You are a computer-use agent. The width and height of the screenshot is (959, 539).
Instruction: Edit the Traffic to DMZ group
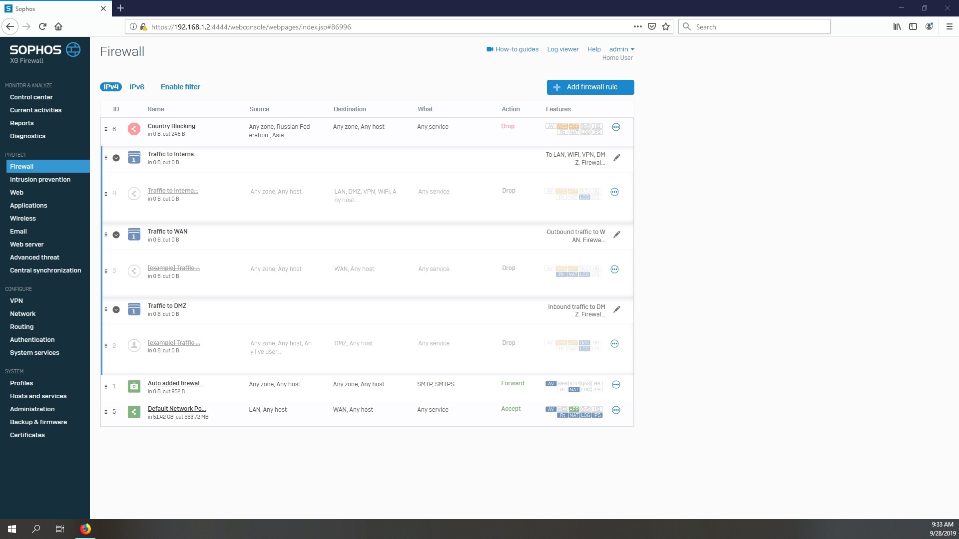click(x=617, y=309)
